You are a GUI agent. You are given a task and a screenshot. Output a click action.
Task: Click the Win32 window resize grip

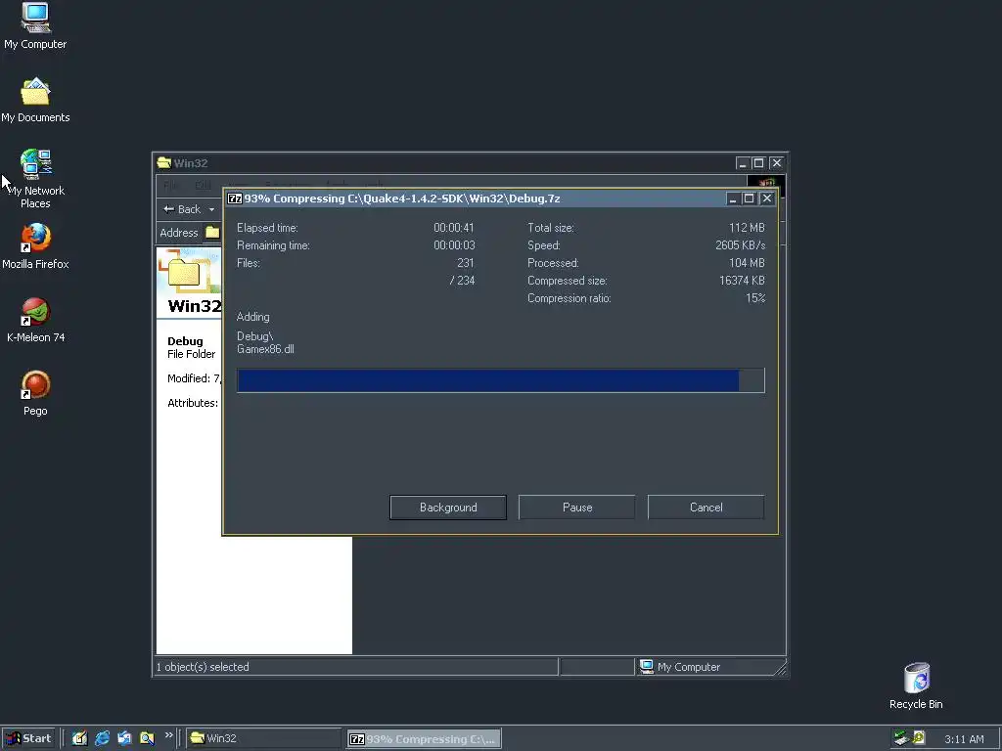point(781,669)
